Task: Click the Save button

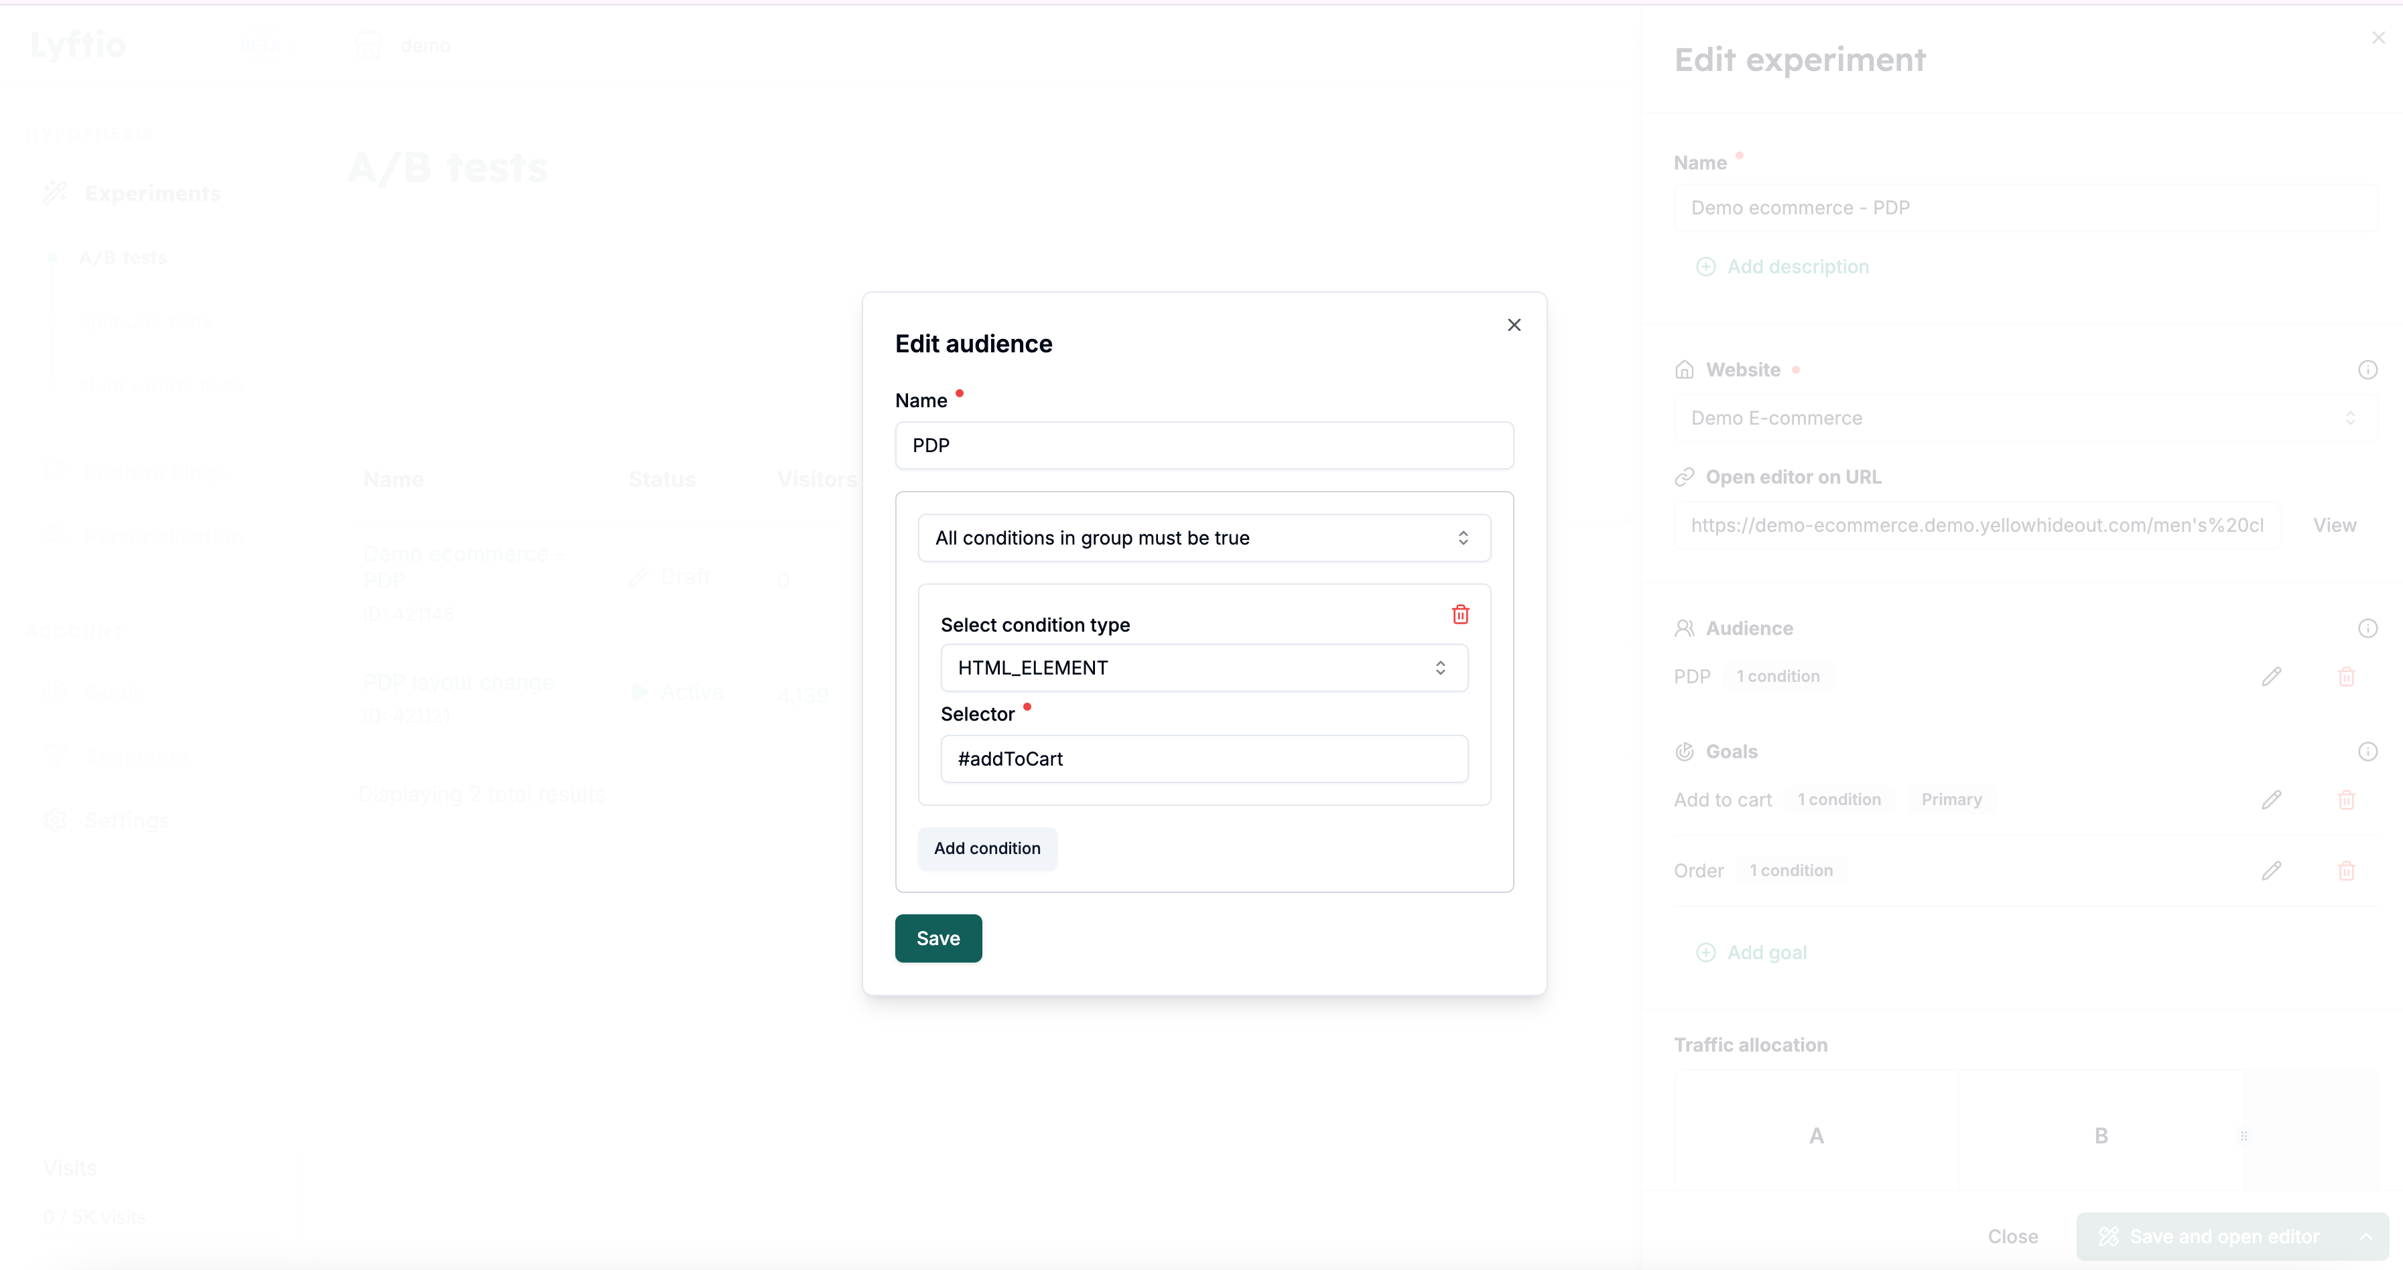Action: point(937,938)
